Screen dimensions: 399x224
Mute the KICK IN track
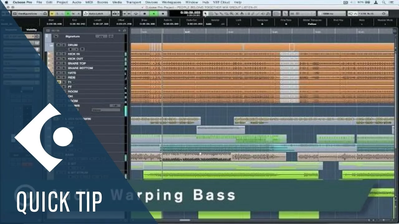[x=59, y=54]
